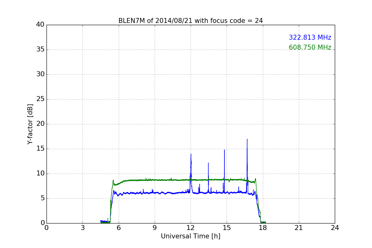
Task: Click the x-axis tick label 12
Action: coord(191,228)
